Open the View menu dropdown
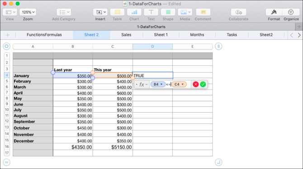 point(10,12)
